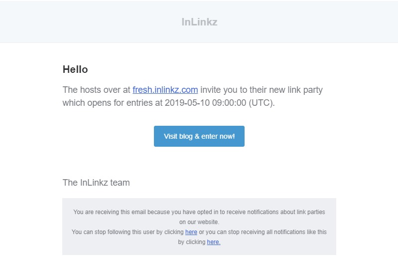Viewport: 398px width, 267px height.
Task: Select the Hello heading
Action: (75, 69)
